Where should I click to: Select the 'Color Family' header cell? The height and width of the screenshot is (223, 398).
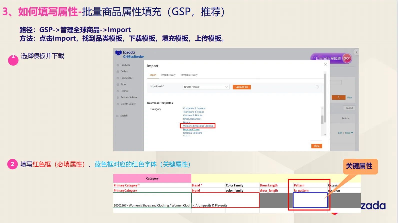242,185
